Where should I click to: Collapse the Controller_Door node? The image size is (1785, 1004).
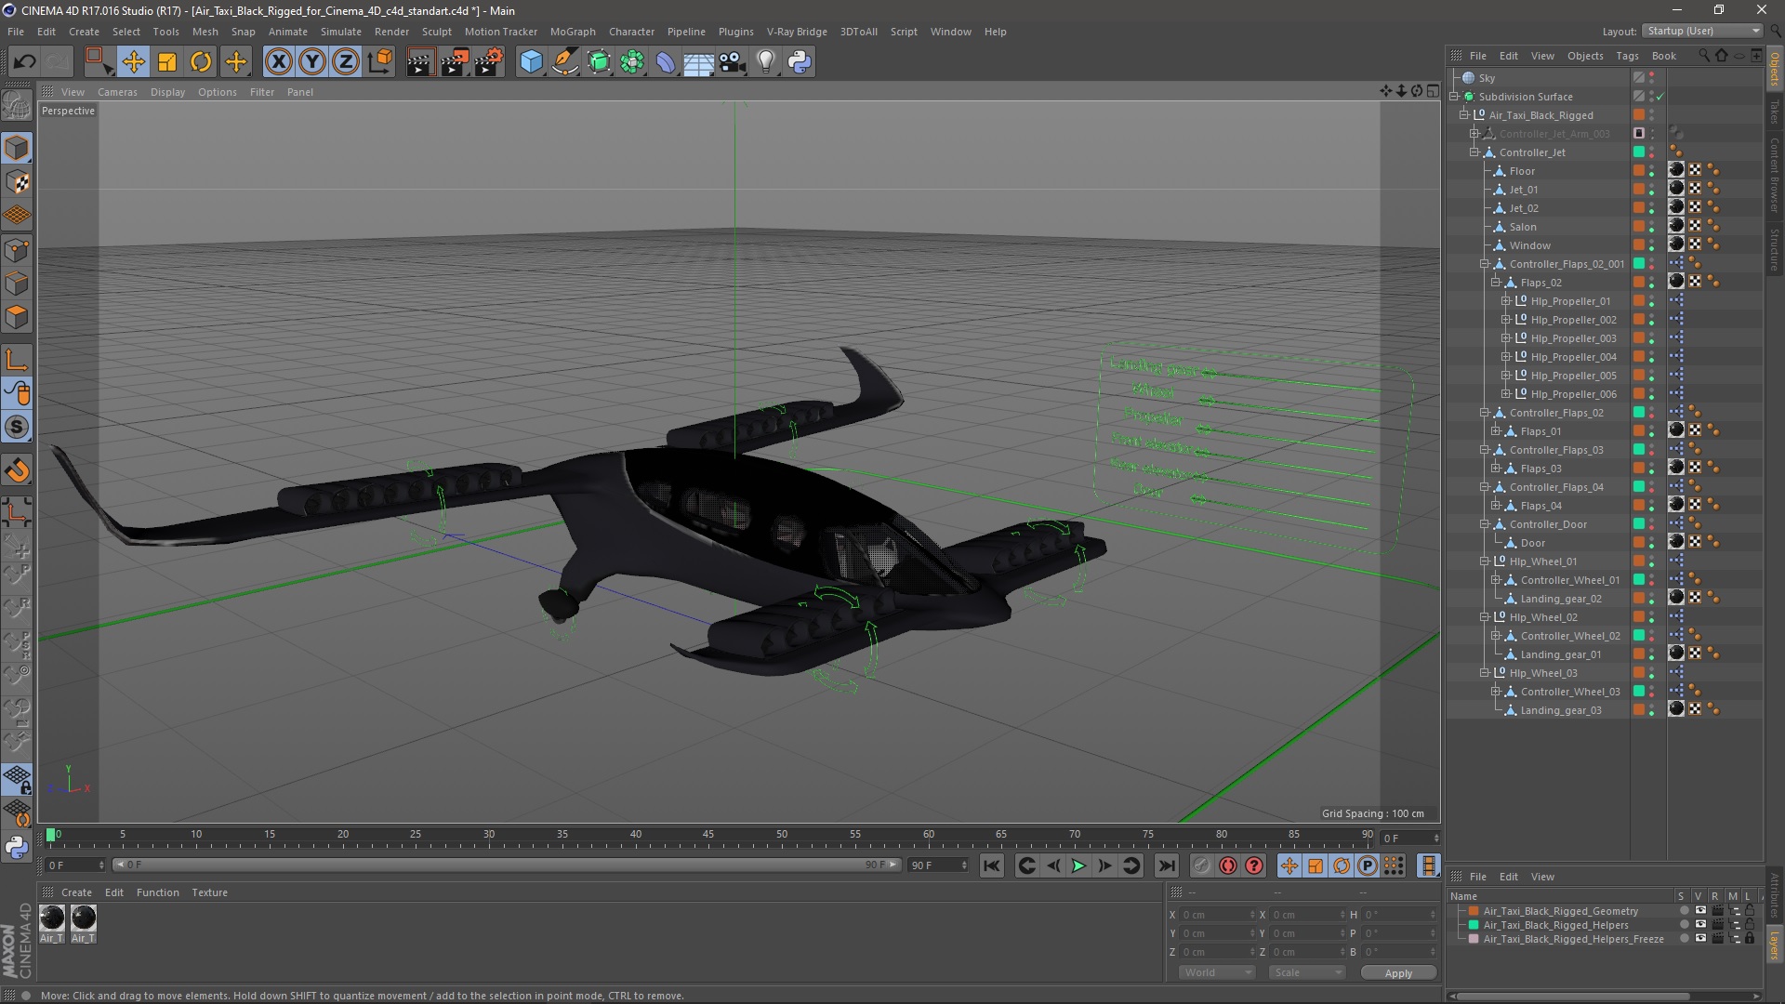click(x=1485, y=524)
